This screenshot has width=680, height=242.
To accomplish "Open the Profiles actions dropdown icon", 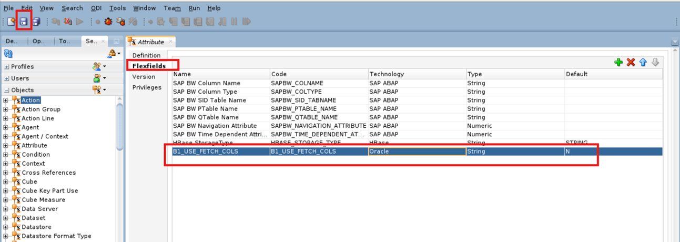I will (99, 67).
